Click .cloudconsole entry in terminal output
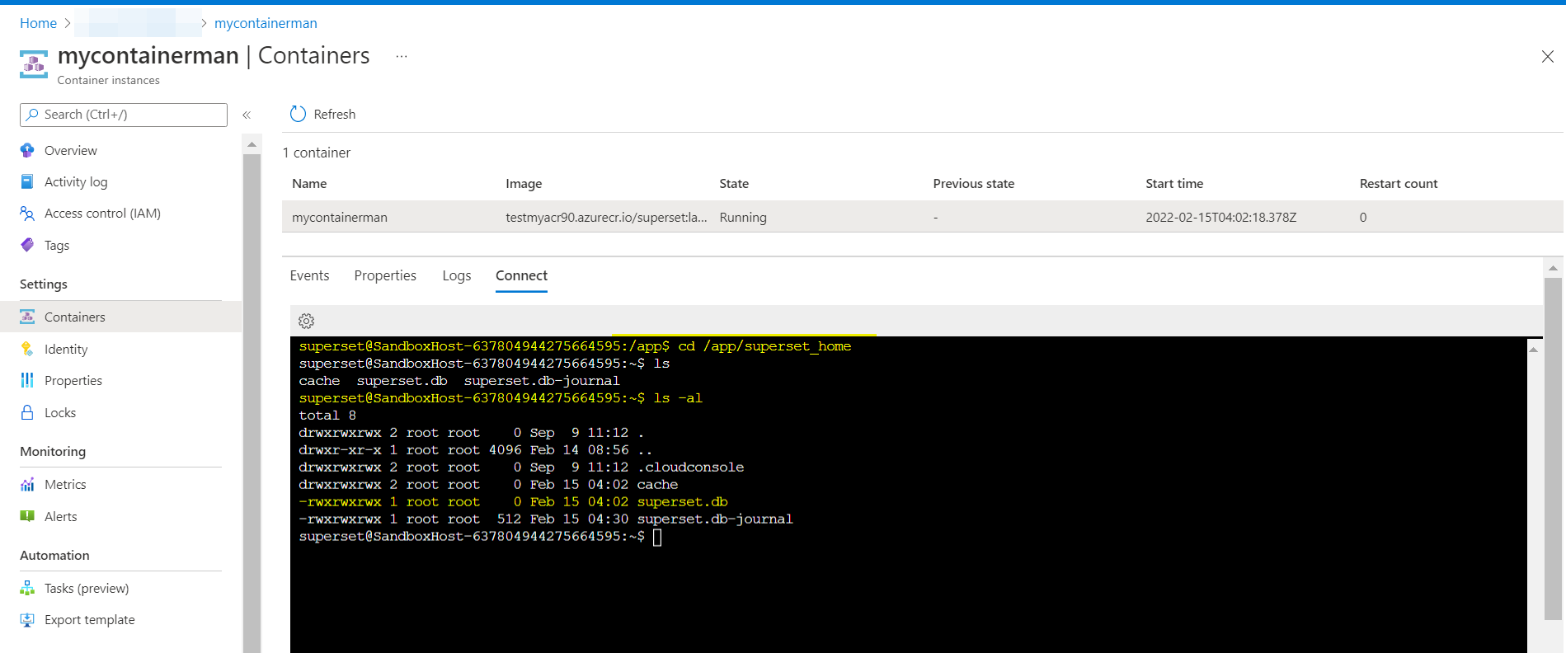1566x653 pixels. point(690,467)
